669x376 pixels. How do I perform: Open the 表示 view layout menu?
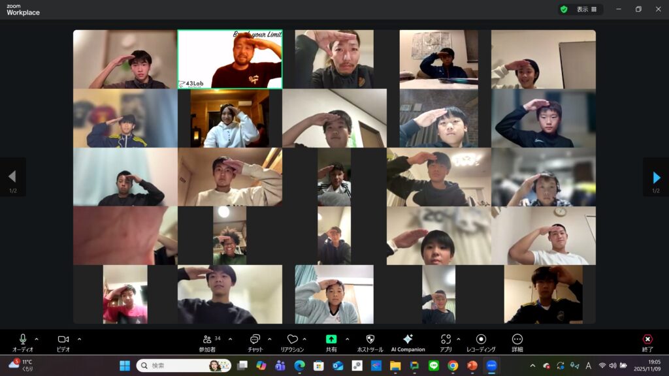[586, 10]
